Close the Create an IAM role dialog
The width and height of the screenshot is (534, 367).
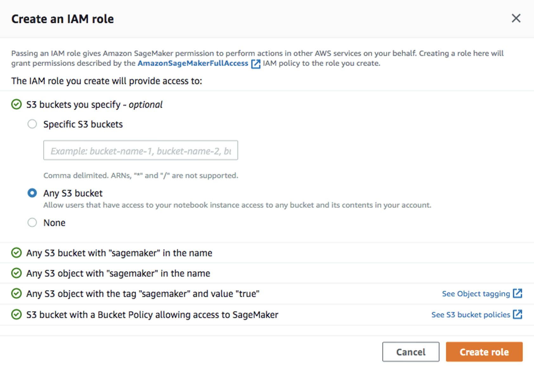pos(516,18)
